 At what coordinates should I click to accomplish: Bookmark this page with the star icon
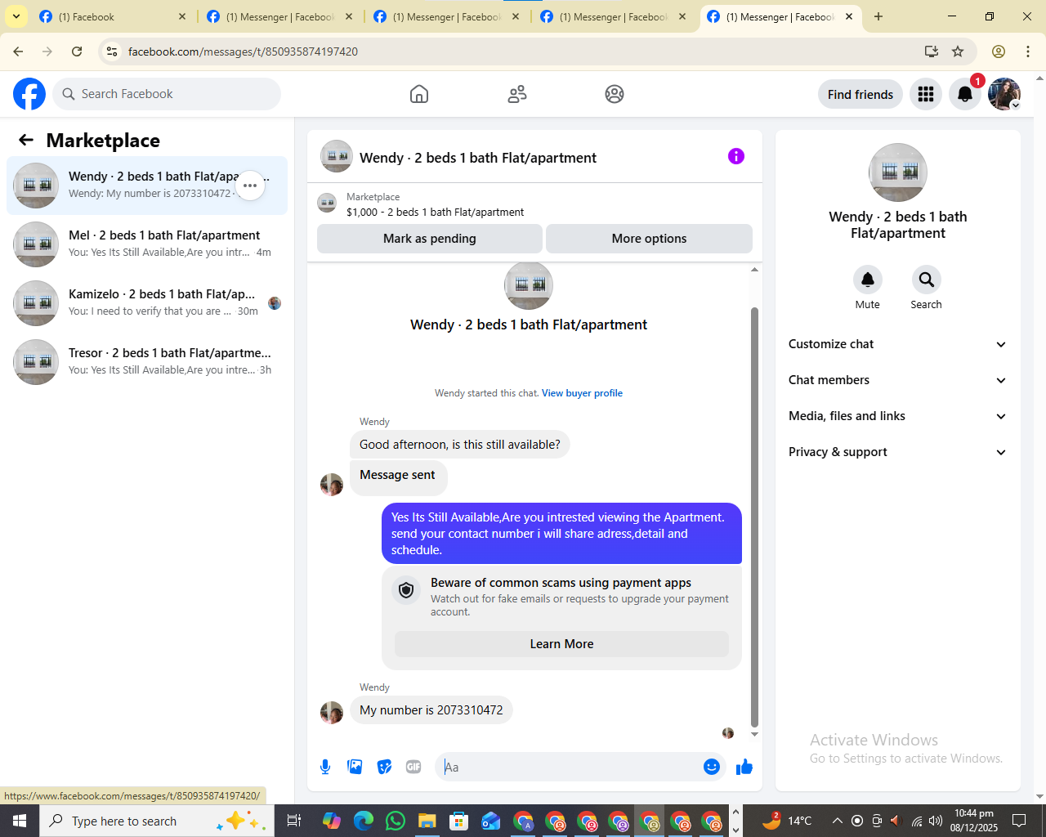(958, 51)
